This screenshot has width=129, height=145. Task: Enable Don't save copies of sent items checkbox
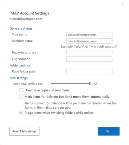point(21,90)
